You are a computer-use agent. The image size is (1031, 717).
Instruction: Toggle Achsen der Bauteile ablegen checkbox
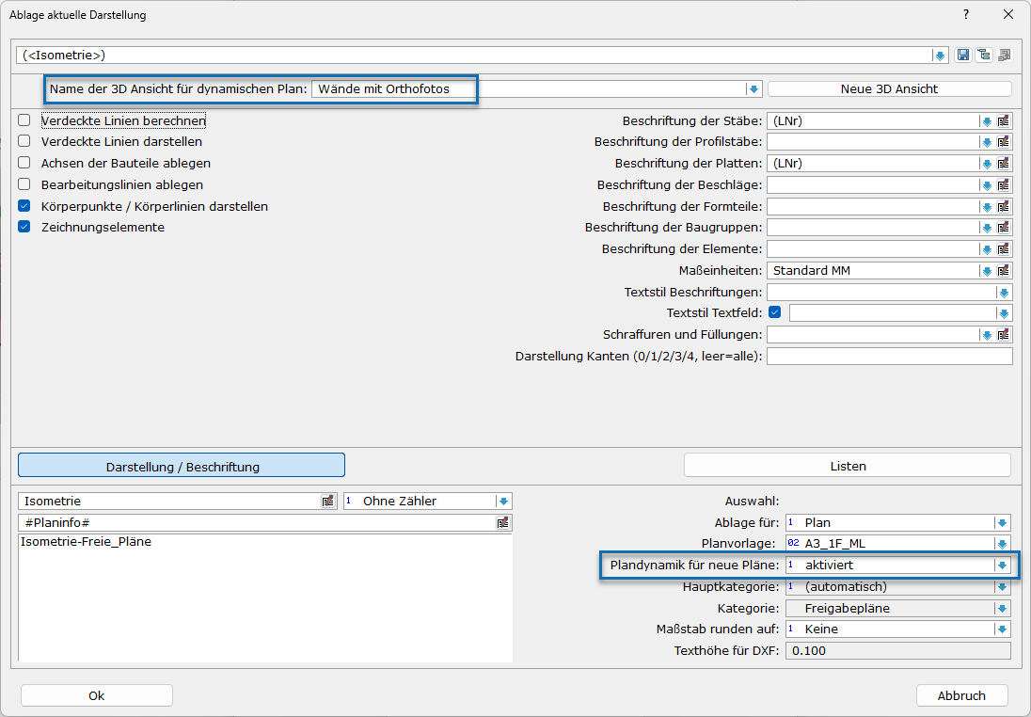click(x=24, y=163)
